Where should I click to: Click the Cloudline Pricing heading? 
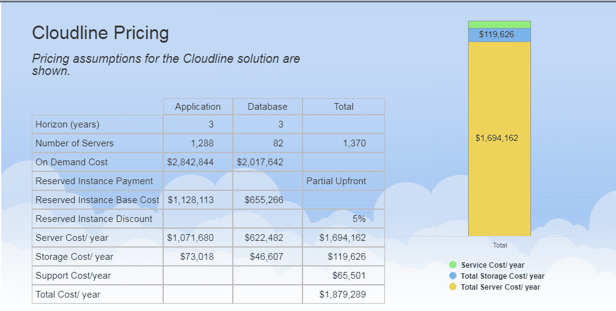(x=100, y=33)
